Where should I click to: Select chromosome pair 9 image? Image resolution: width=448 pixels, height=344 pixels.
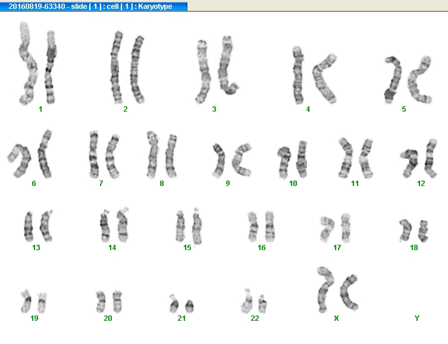(232, 160)
